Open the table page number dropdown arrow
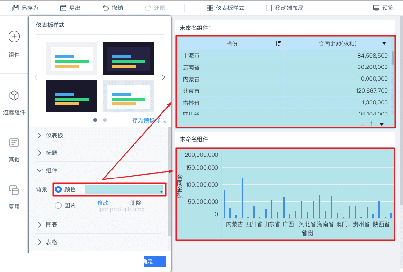The width and height of the screenshot is (403, 272). (x=381, y=124)
